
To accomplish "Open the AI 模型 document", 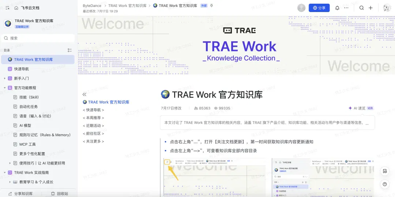I will [x=25, y=125].
